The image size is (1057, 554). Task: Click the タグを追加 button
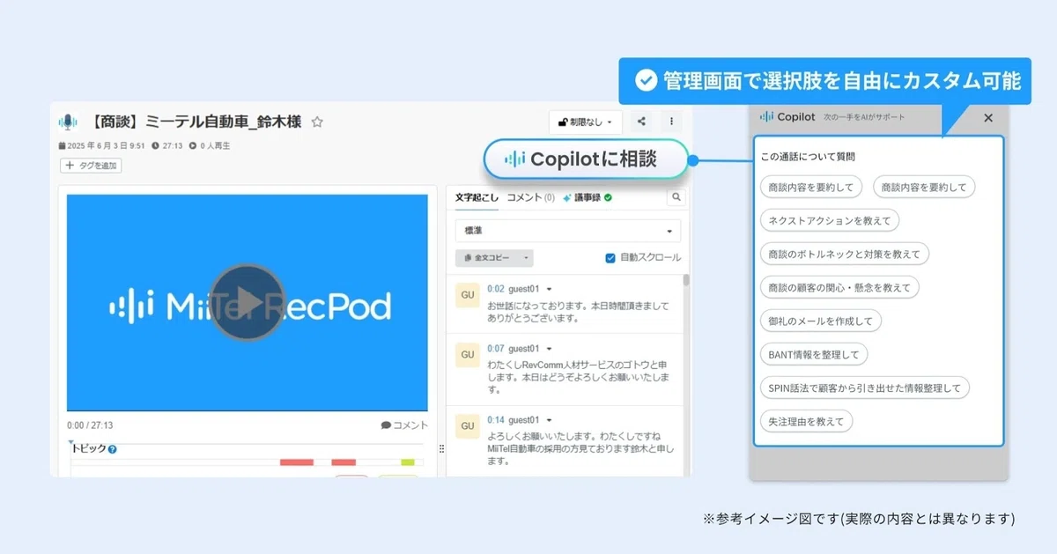(90, 166)
